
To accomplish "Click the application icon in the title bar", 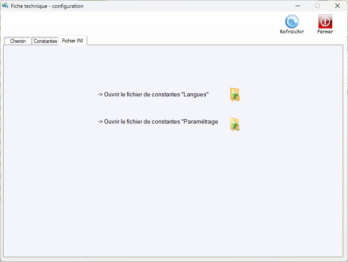I will point(6,6).
